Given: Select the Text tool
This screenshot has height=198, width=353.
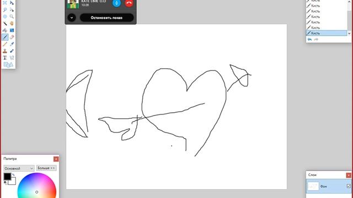Looking at the screenshot, I should (5, 58).
